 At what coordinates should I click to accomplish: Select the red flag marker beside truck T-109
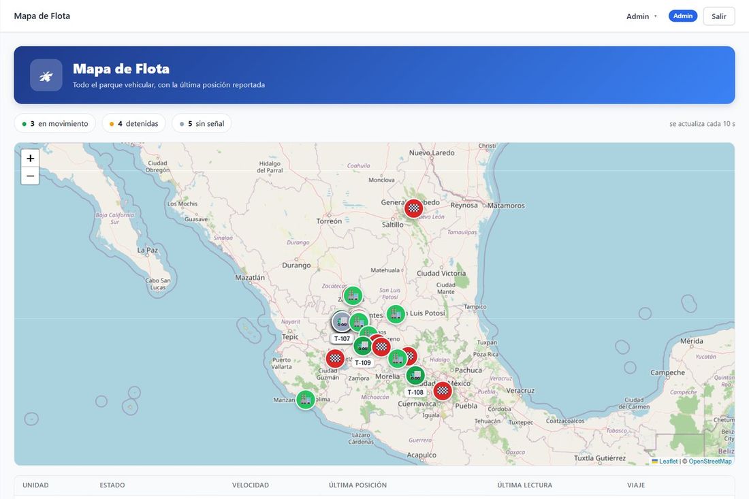tap(381, 347)
